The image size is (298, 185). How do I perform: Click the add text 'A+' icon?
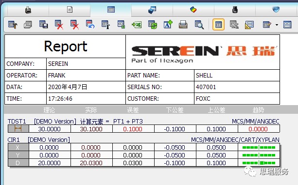tap(168, 24)
